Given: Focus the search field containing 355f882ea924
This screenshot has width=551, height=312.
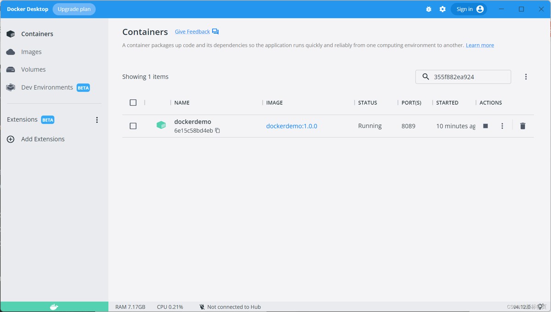Looking at the screenshot, I should click(463, 77).
